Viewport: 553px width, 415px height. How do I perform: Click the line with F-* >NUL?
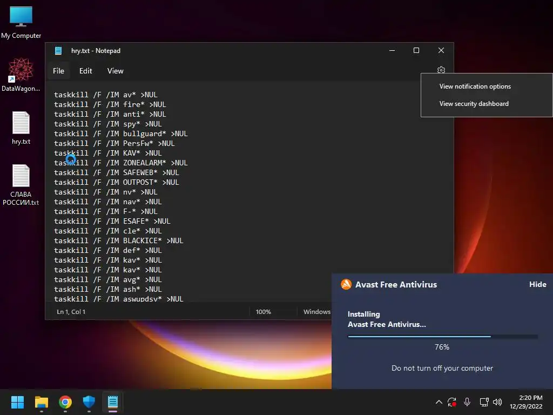click(x=106, y=211)
